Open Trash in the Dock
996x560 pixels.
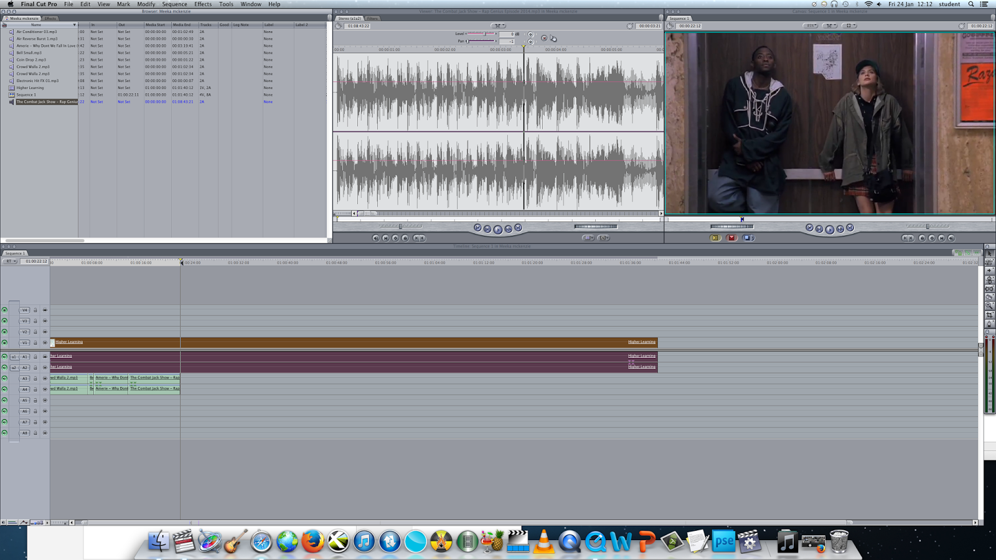(839, 541)
